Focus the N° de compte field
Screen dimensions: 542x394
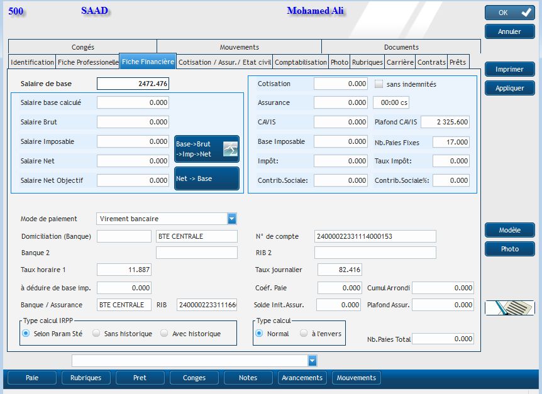coord(375,236)
